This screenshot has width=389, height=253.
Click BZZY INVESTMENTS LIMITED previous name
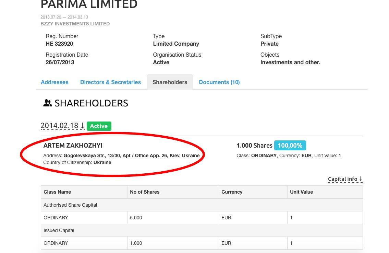coord(75,24)
